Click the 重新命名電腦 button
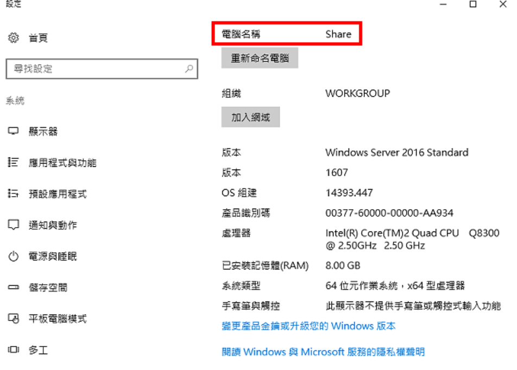Screen dimensions: 517x370 pyautogui.click(x=260, y=58)
